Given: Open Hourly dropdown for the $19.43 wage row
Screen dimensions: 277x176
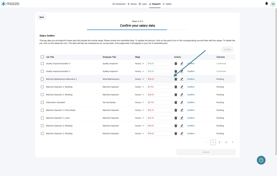Looking at the screenshot, I should (x=139, y=63).
